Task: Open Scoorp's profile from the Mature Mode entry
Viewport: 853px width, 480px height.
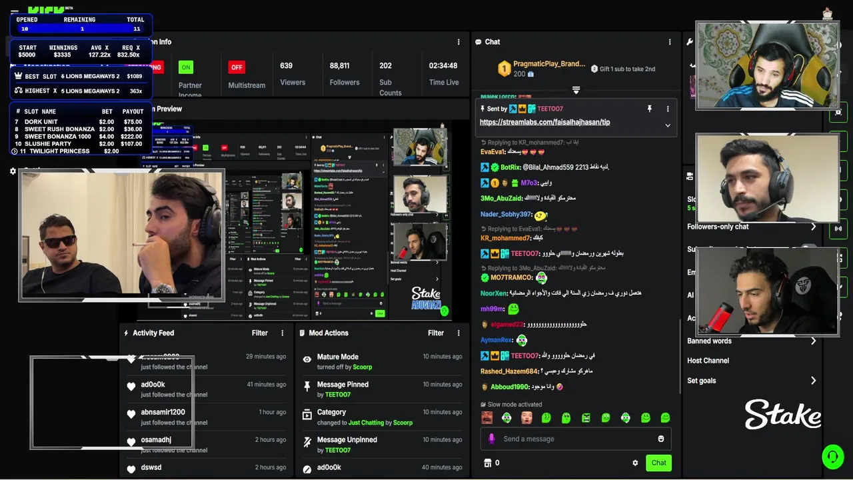Action: [363, 367]
